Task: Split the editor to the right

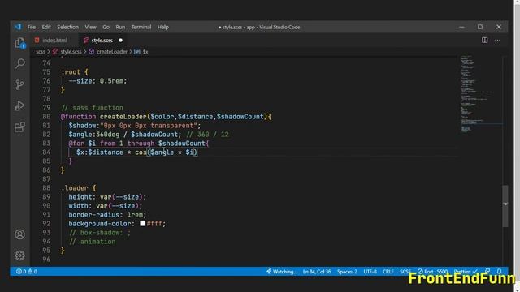Action: point(484,40)
